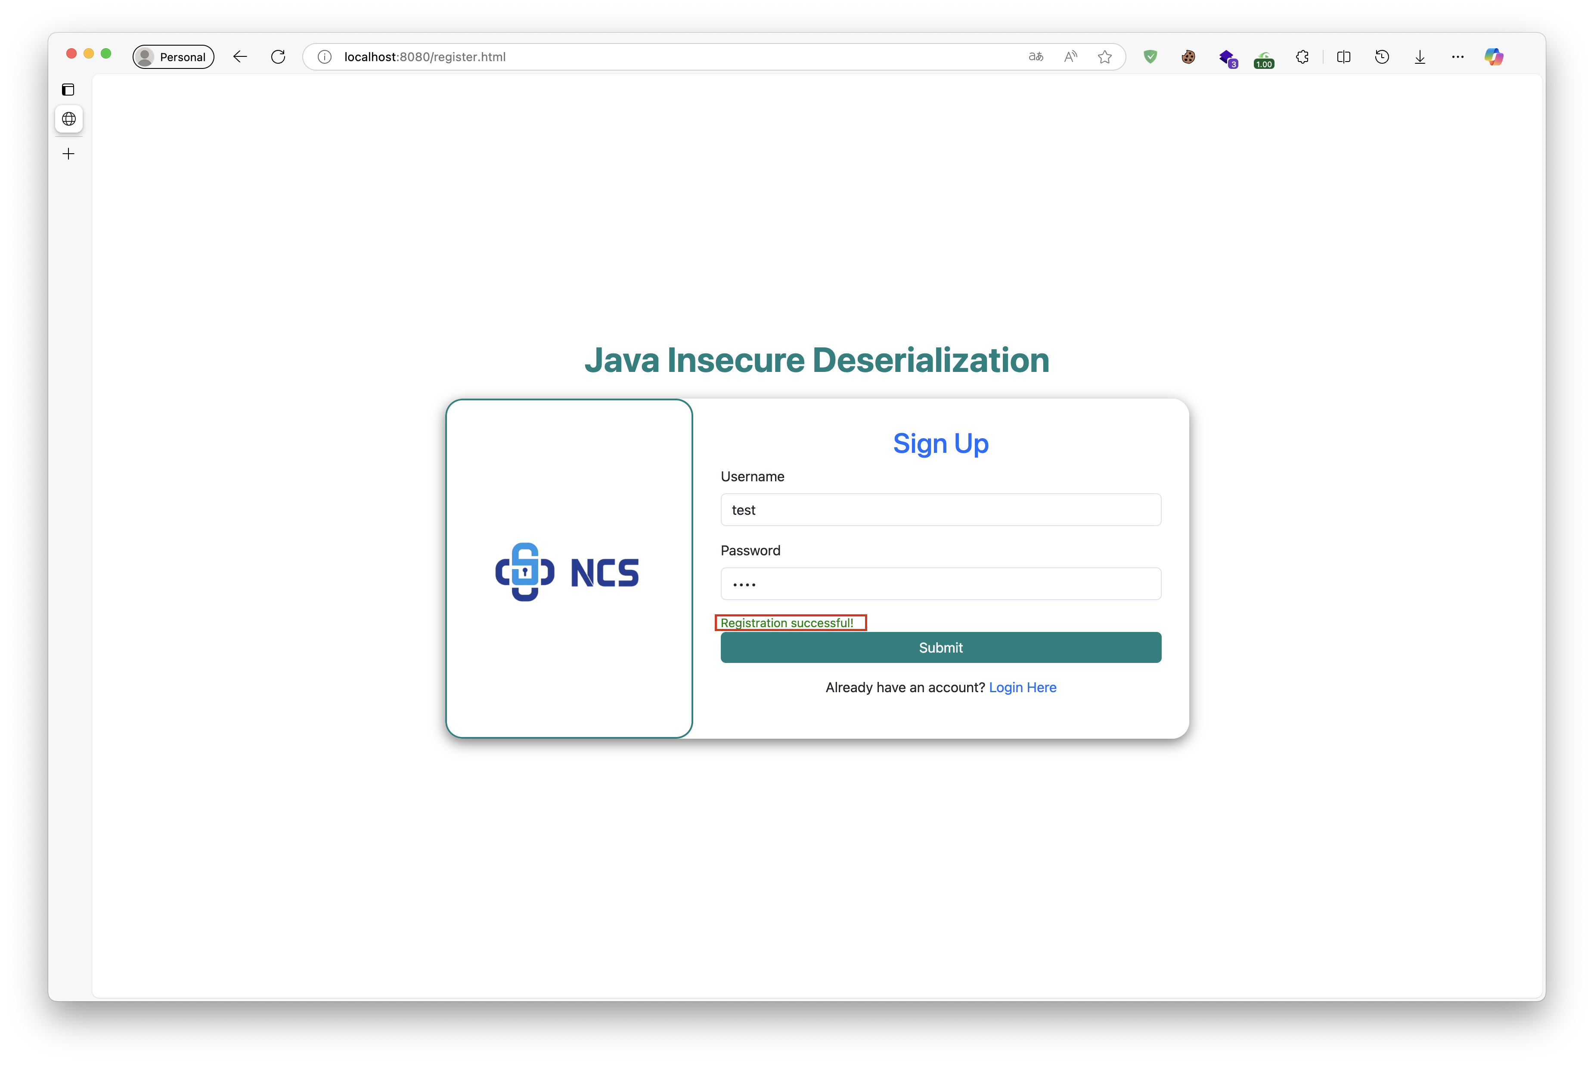The height and width of the screenshot is (1065, 1594).
Task: Open the read aloud icon
Action: 1070,57
